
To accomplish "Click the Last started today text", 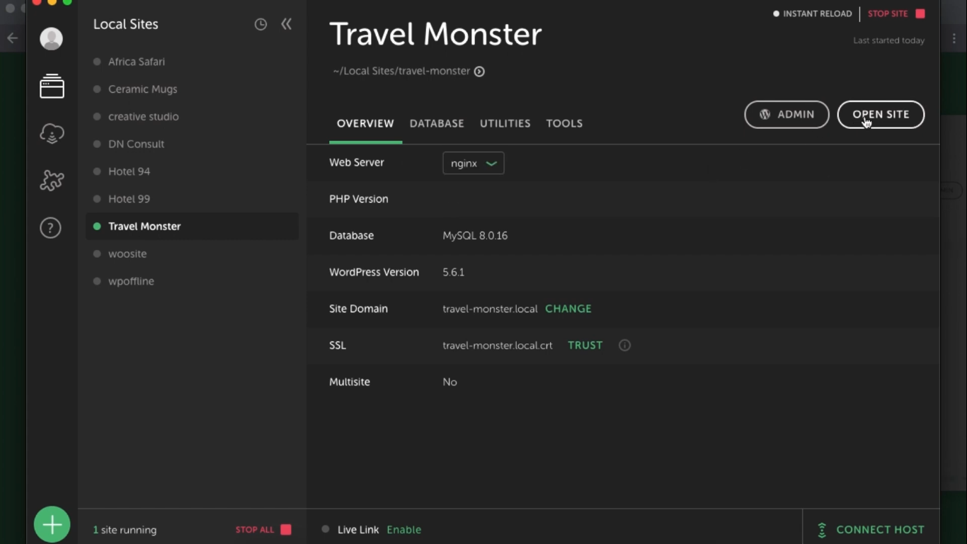I will click(889, 40).
